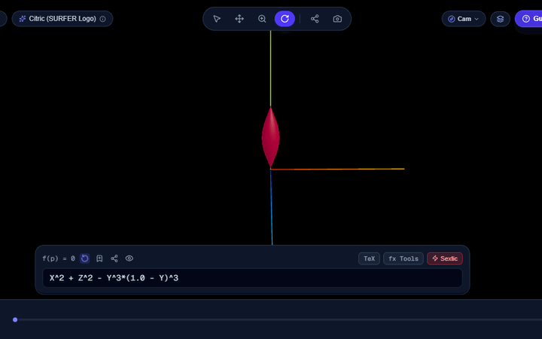This screenshot has height=339, width=542.
Task: Click the TeX button
Action: pyautogui.click(x=369, y=258)
